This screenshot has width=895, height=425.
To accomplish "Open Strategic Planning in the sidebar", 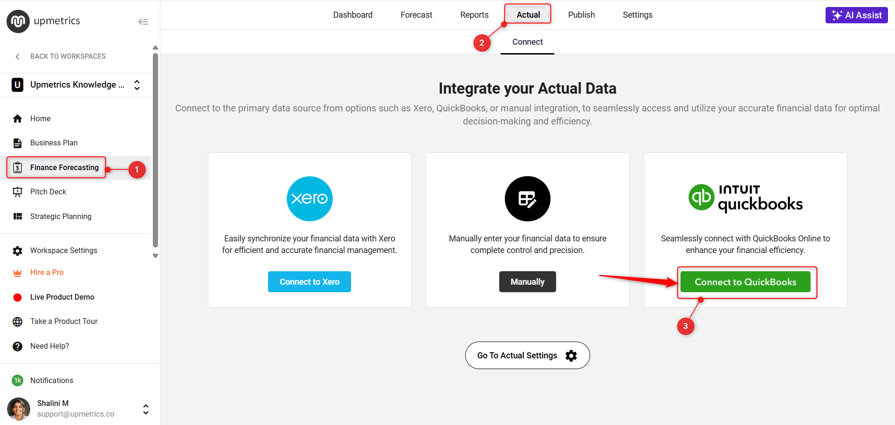I will click(76, 216).
